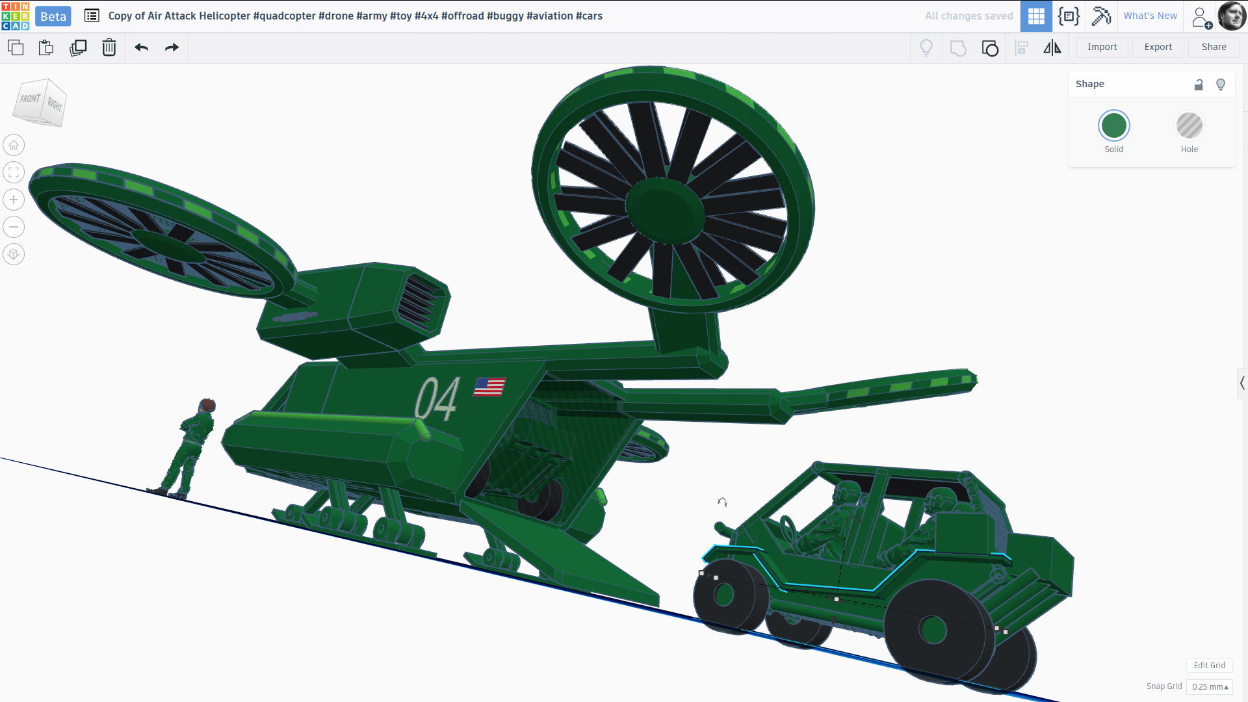1248x702 pixels.
Task: Duplicate and repeat the selection
Action: [x=78, y=47]
